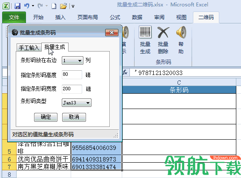The image size is (241, 178).
Task: Switch to the 开始 ribbon tab
Action: pyautogui.click(x=38, y=17)
